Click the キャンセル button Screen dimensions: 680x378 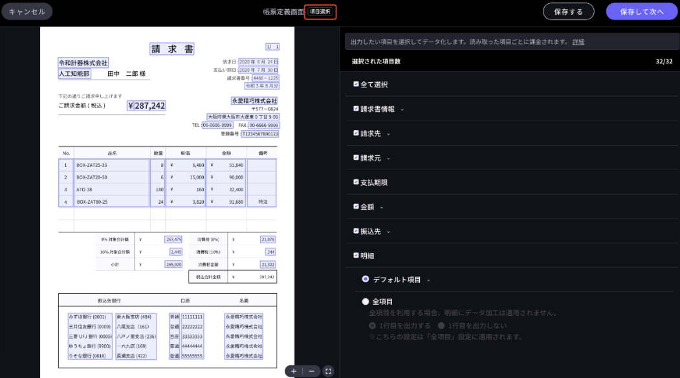27,12
